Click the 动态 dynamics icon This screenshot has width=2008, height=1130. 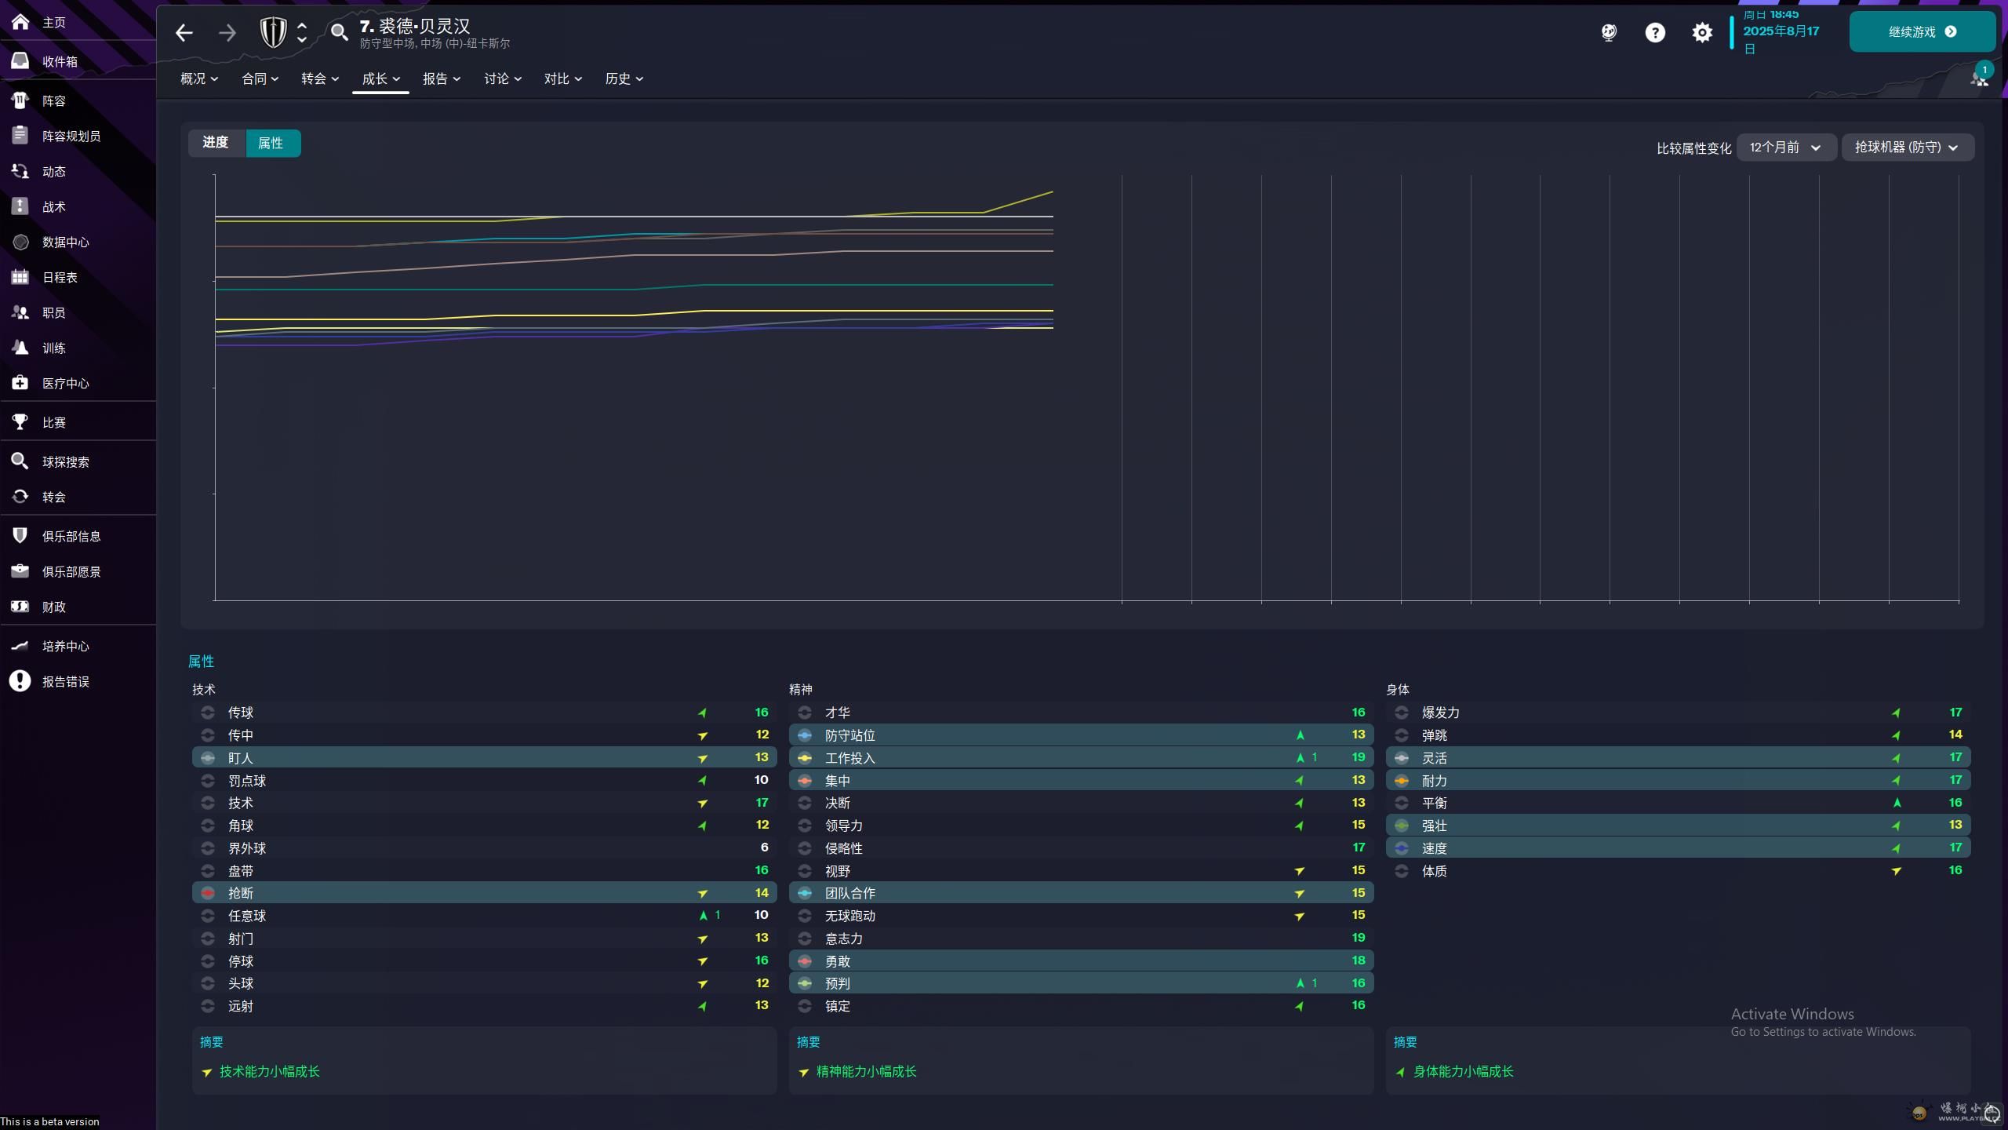click(20, 171)
